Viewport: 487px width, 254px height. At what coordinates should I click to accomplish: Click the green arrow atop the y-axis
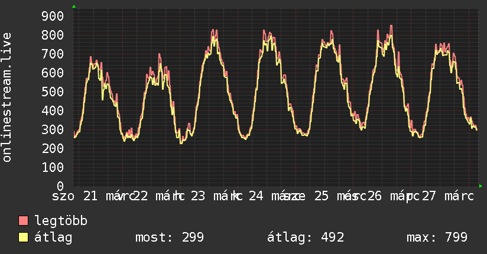point(74,6)
